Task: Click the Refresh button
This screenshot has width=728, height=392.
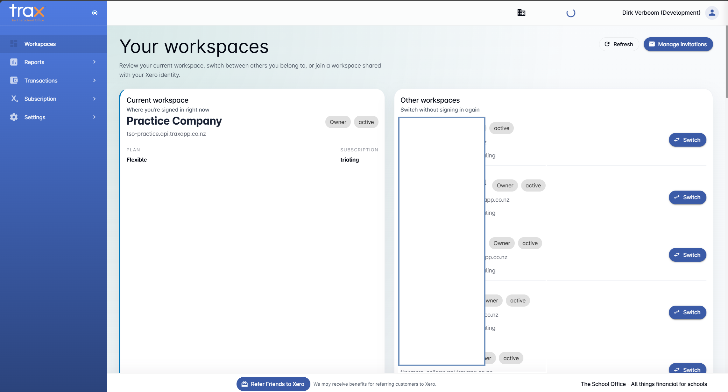Action: (618, 44)
